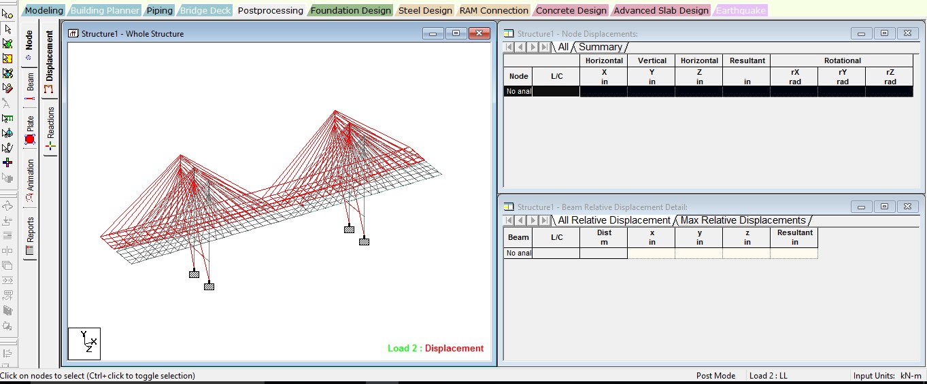This screenshot has height=384, width=927.
Task: Open the Plate vertical page tab
Action: tap(30, 130)
